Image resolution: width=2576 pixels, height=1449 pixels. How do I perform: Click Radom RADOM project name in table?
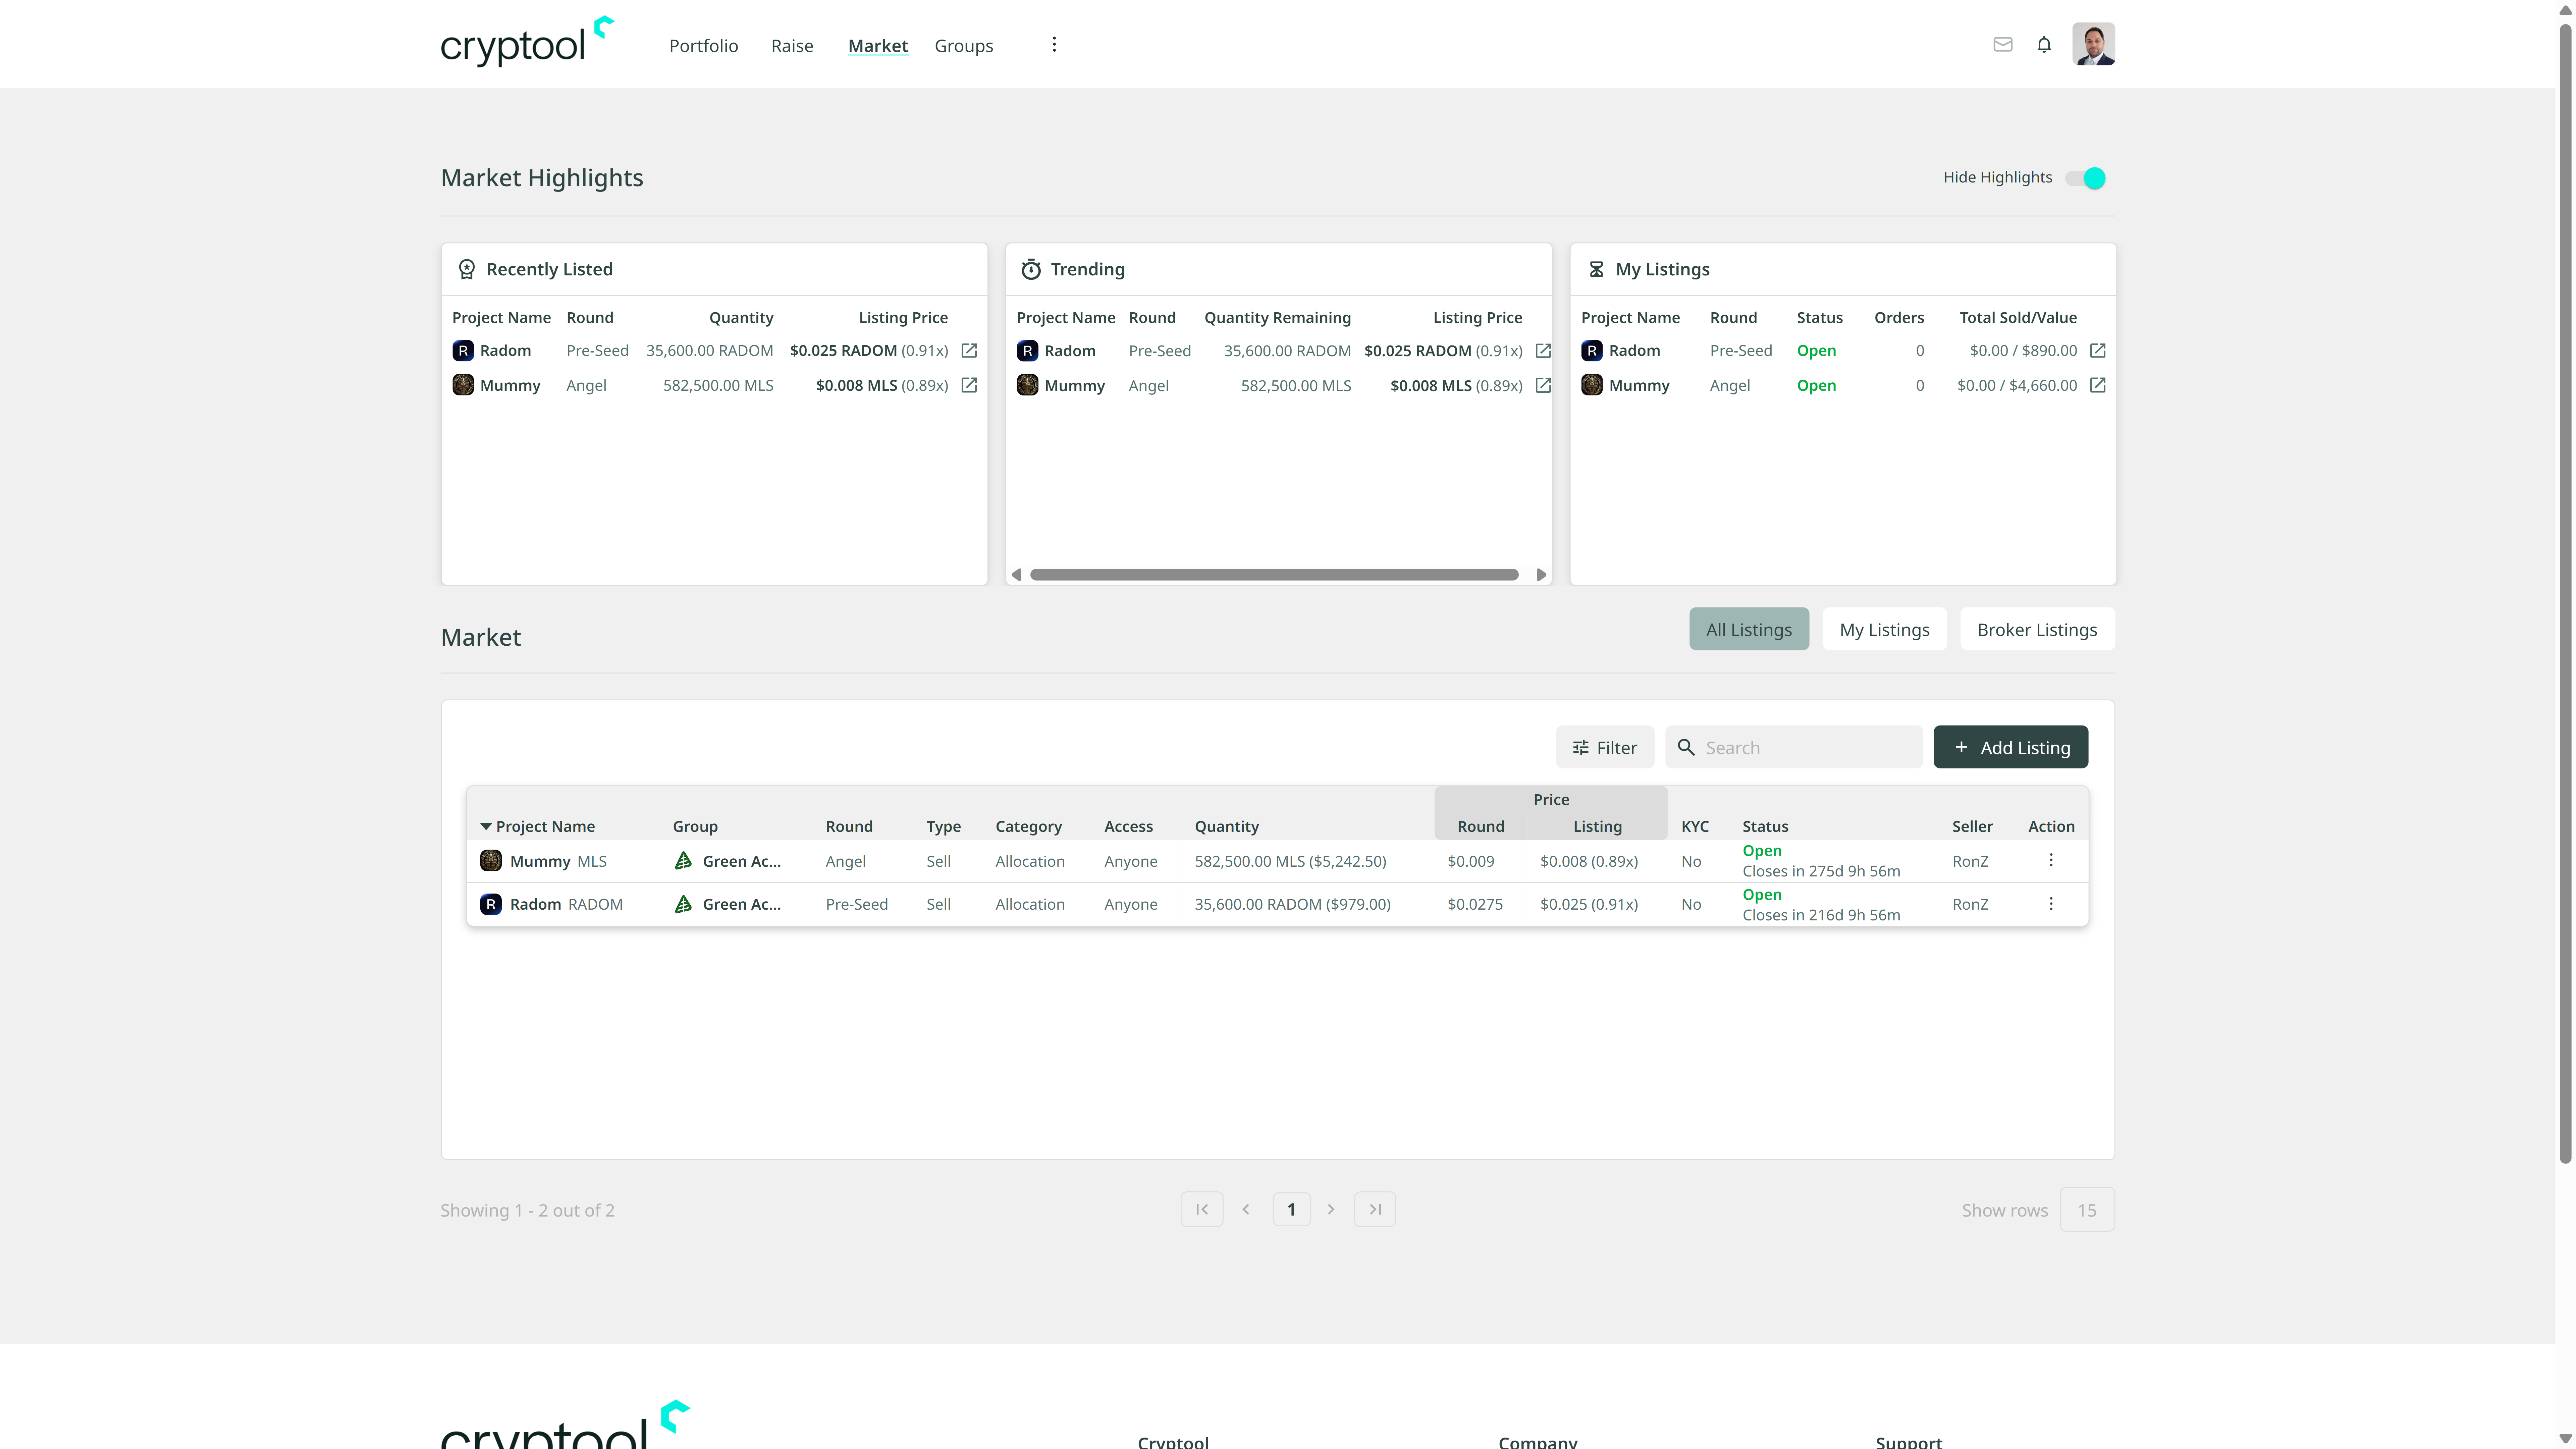click(566, 904)
